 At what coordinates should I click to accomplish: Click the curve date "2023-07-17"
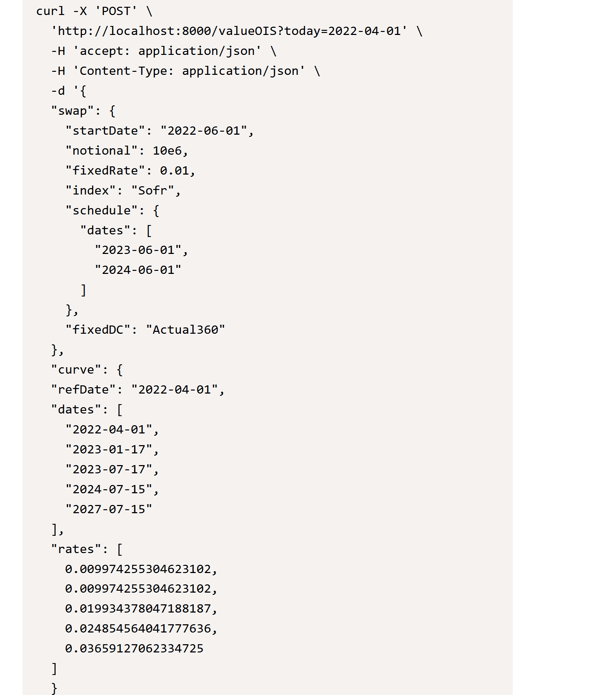112,470
